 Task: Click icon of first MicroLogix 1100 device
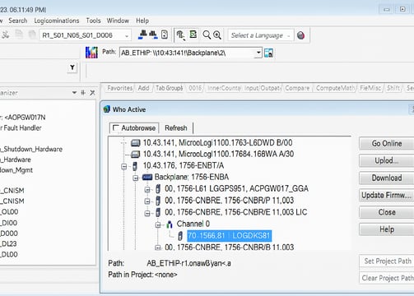click(x=136, y=143)
